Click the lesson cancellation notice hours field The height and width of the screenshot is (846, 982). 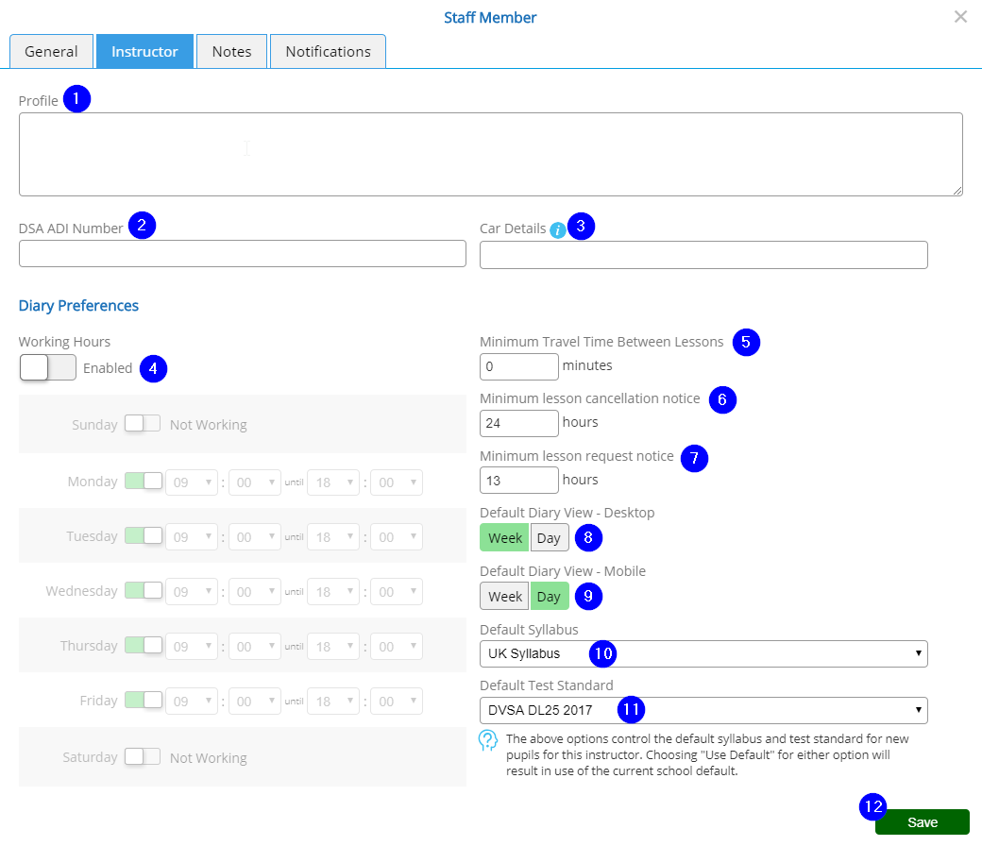519,423
